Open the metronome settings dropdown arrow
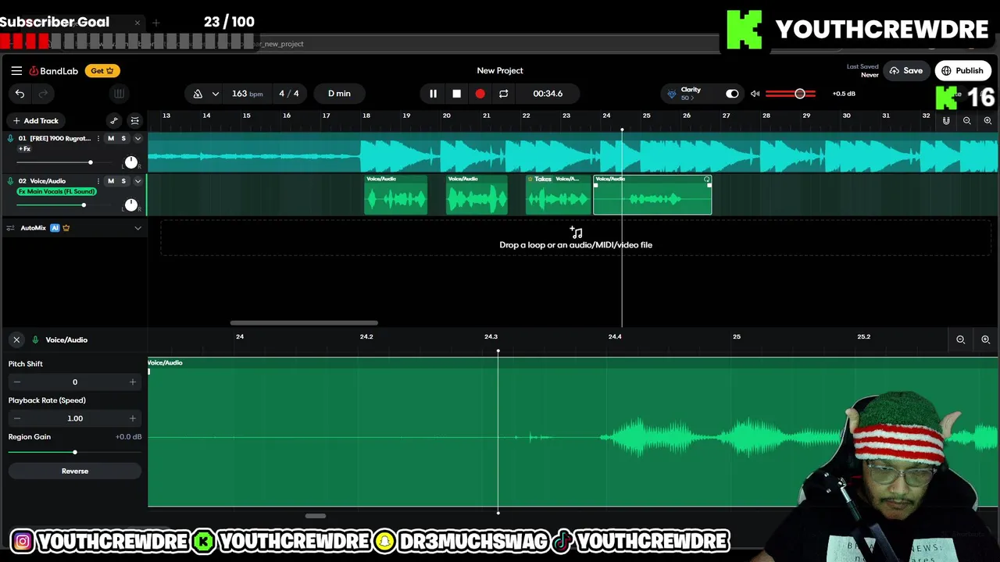 (215, 94)
